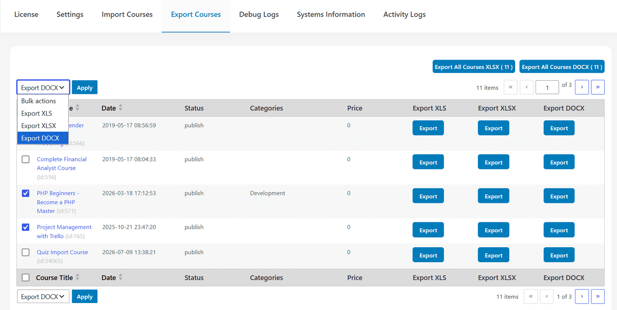
Task: Sort by Date in footer header arrows
Action: tap(120, 277)
